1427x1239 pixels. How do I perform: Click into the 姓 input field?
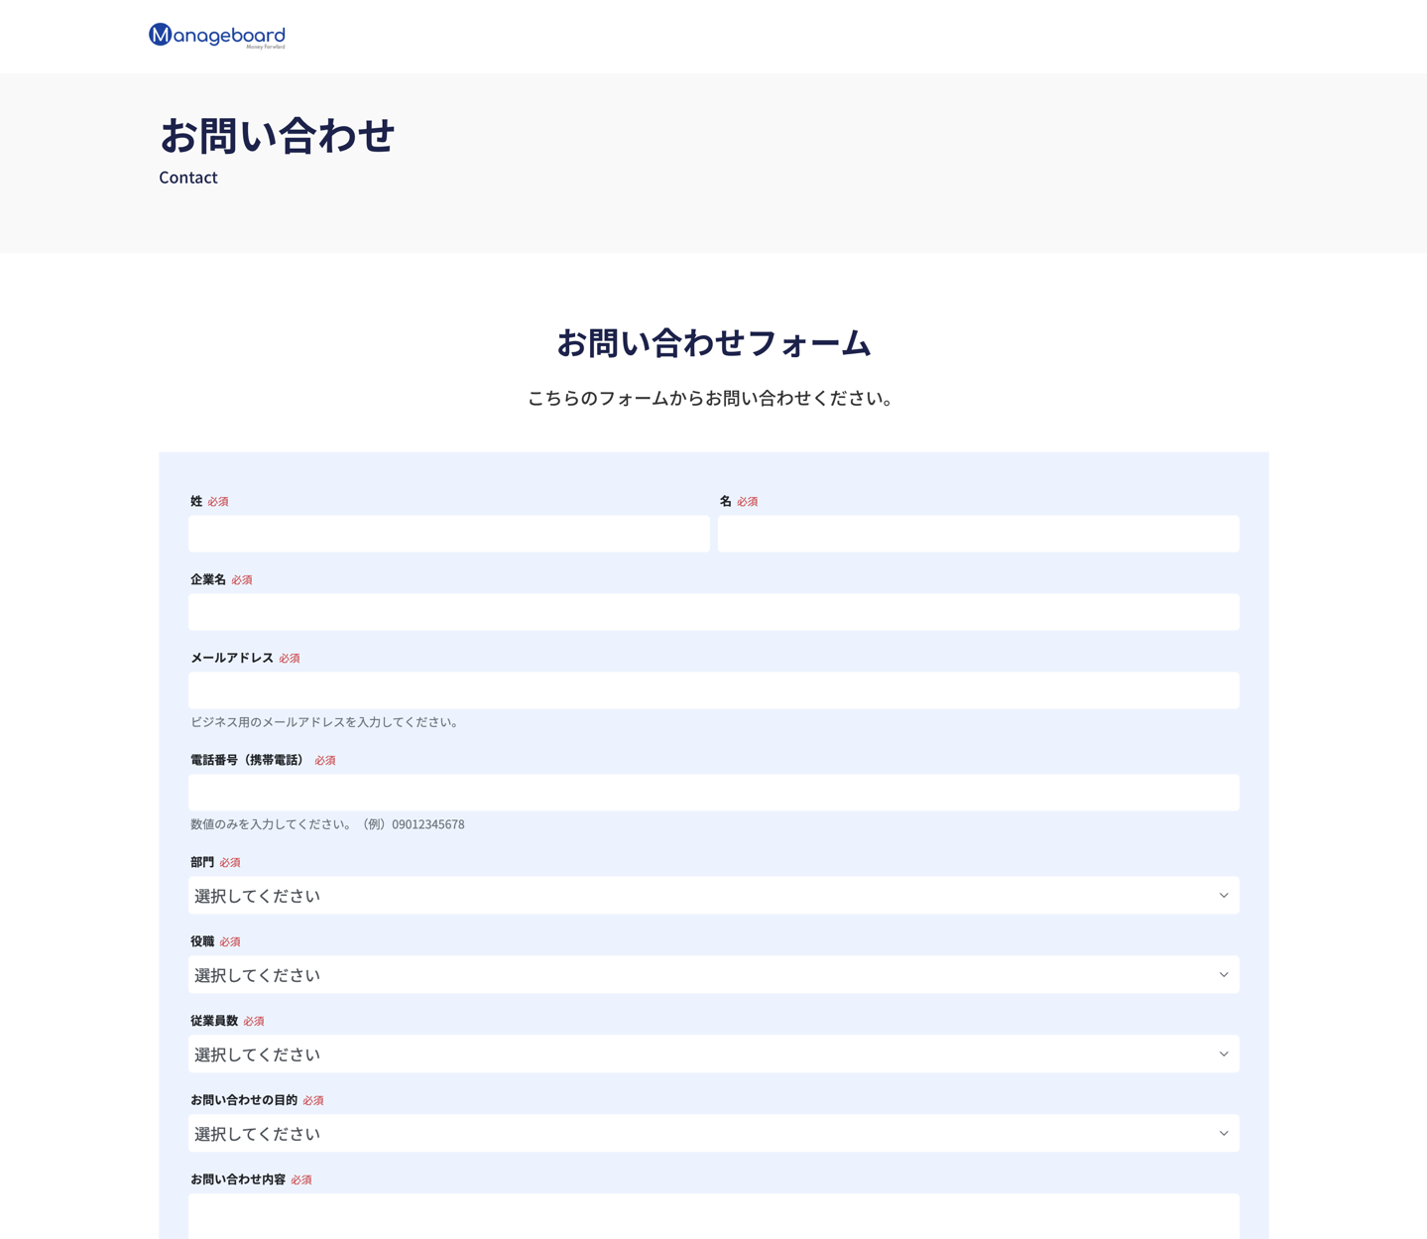[448, 534]
